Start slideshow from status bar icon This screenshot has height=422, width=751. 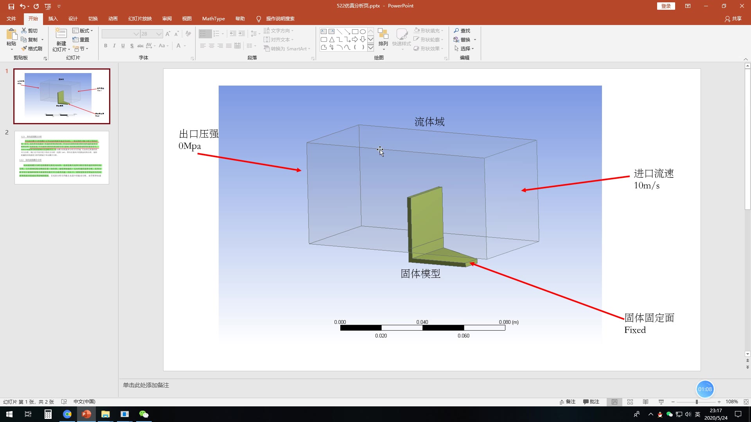[x=661, y=402]
